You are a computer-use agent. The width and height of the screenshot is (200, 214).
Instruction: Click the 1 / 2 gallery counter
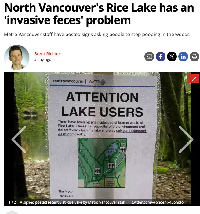click(x=12, y=202)
